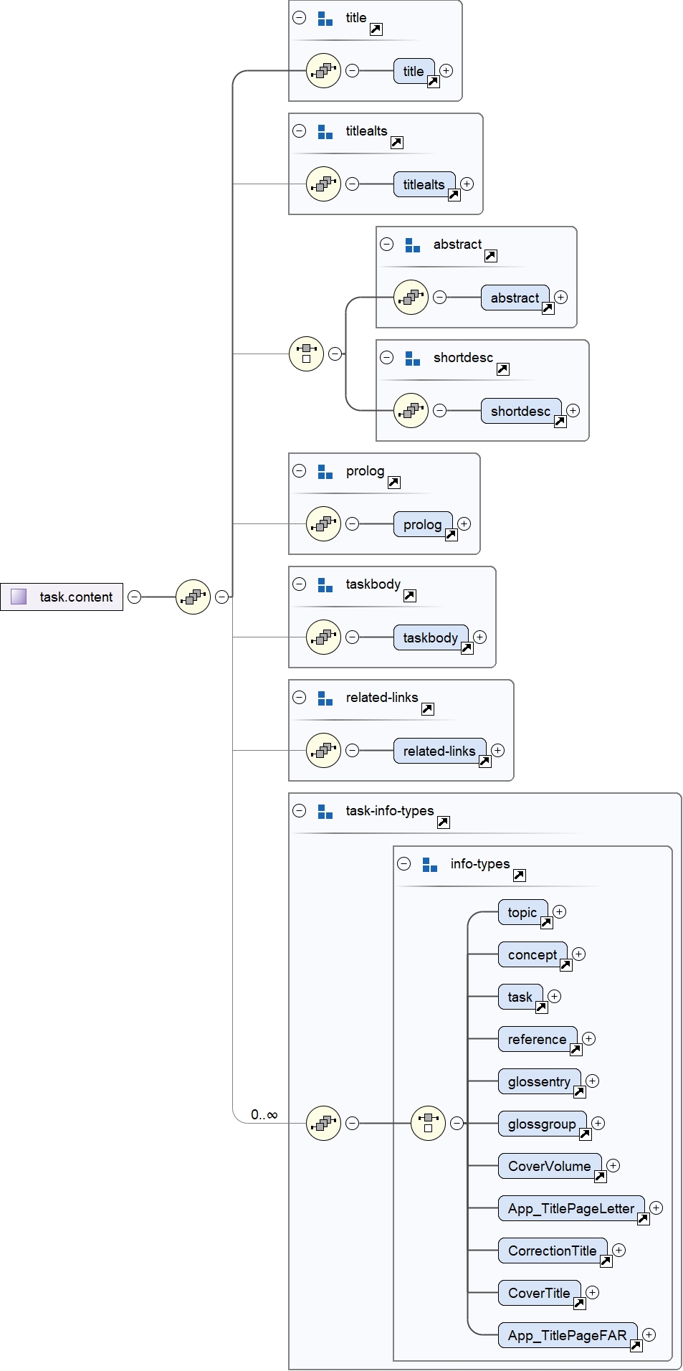The image size is (683, 1371).
Task: Click the choice compositor icon before abstract group
Action: [x=306, y=354]
